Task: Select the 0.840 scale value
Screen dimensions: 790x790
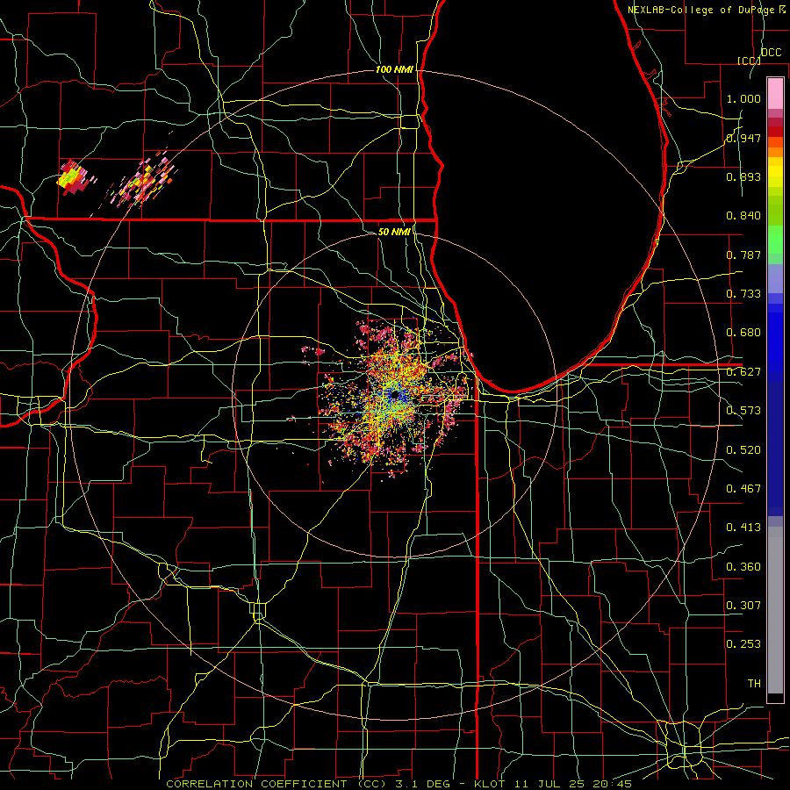Action: coord(743,216)
